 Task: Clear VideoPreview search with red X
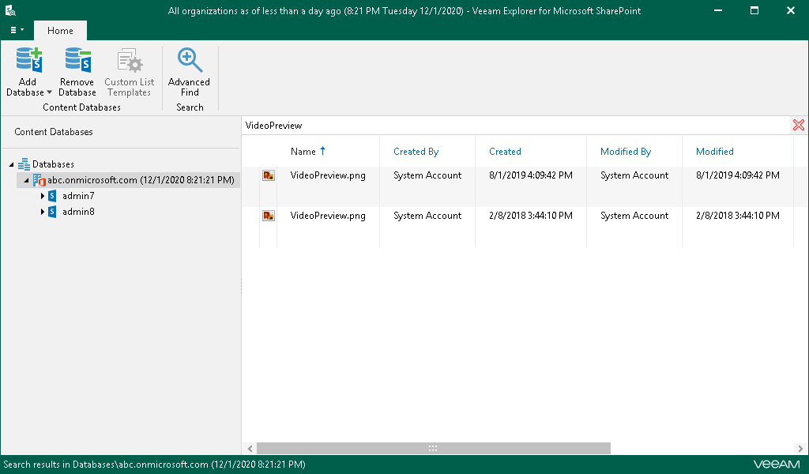pos(799,125)
